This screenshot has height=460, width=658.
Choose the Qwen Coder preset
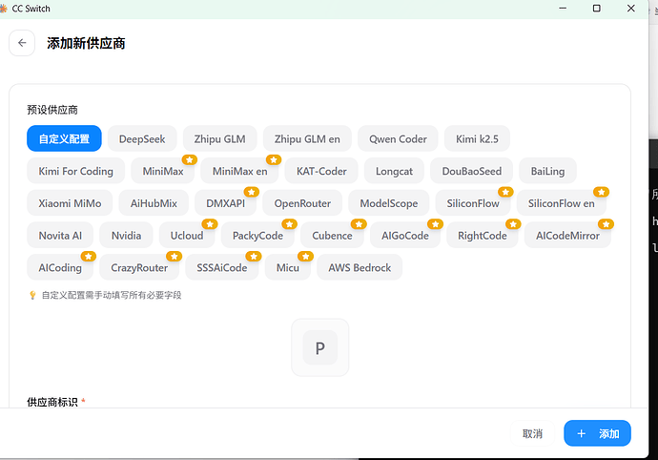pos(398,138)
